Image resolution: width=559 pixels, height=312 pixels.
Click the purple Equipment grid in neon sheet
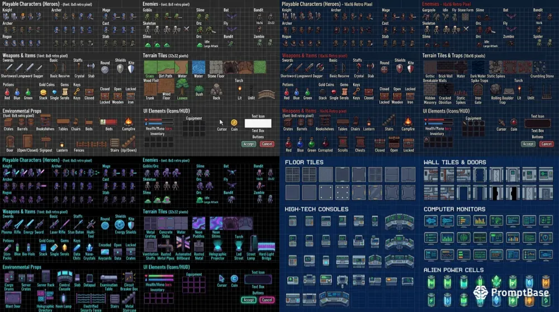pos(193,285)
